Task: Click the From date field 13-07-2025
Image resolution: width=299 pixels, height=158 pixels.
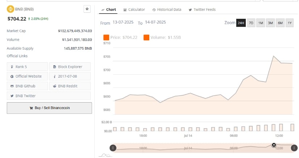Action: [x=123, y=22]
